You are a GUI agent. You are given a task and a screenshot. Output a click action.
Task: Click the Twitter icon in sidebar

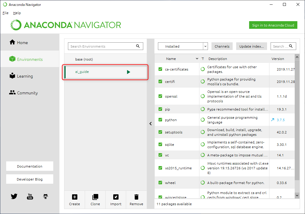coord(14,196)
